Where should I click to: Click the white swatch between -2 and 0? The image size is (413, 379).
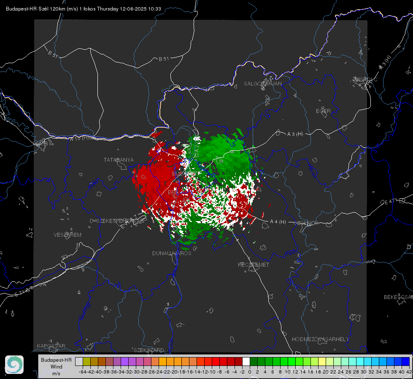246,361
